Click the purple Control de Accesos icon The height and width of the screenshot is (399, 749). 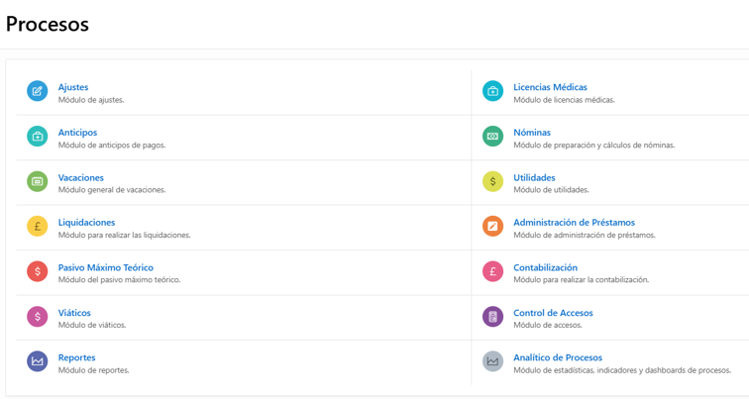[492, 317]
